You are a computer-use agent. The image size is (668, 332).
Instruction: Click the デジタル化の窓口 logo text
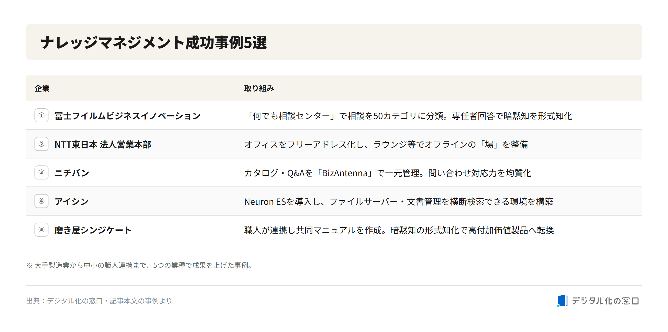[605, 301]
